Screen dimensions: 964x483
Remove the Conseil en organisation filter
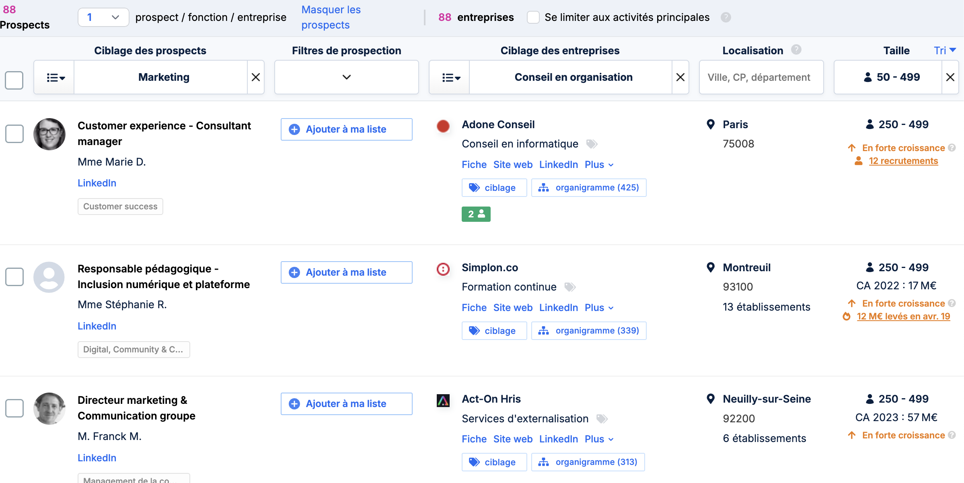[x=680, y=77]
